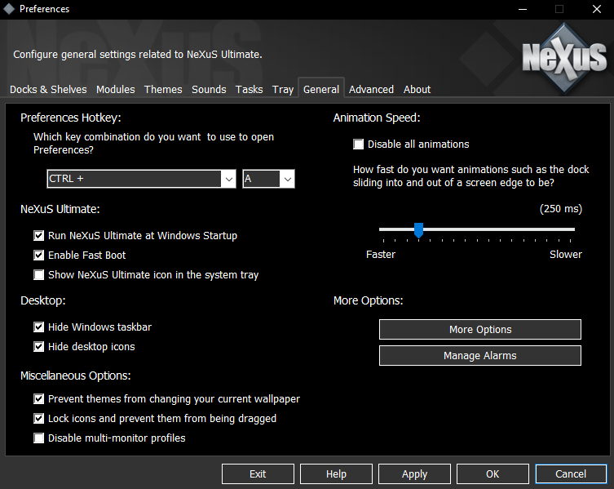Viewport: 614px width, 489px height.
Task: Toggle Lock icons and prevent dragging
Action: pyautogui.click(x=39, y=419)
